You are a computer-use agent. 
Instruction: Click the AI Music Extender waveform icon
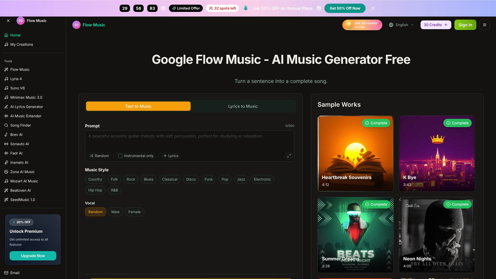6,116
